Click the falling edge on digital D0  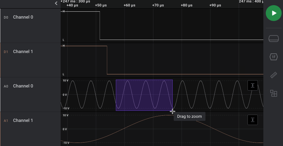click(100, 26)
